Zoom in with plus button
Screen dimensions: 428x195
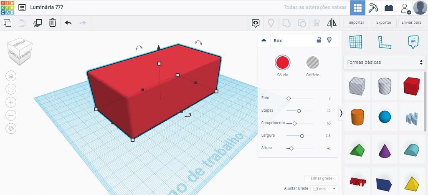[11, 102]
